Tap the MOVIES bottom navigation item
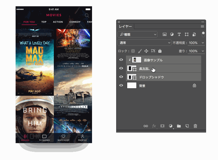Viewport: 218px width, 160px height. (x=25, y=138)
